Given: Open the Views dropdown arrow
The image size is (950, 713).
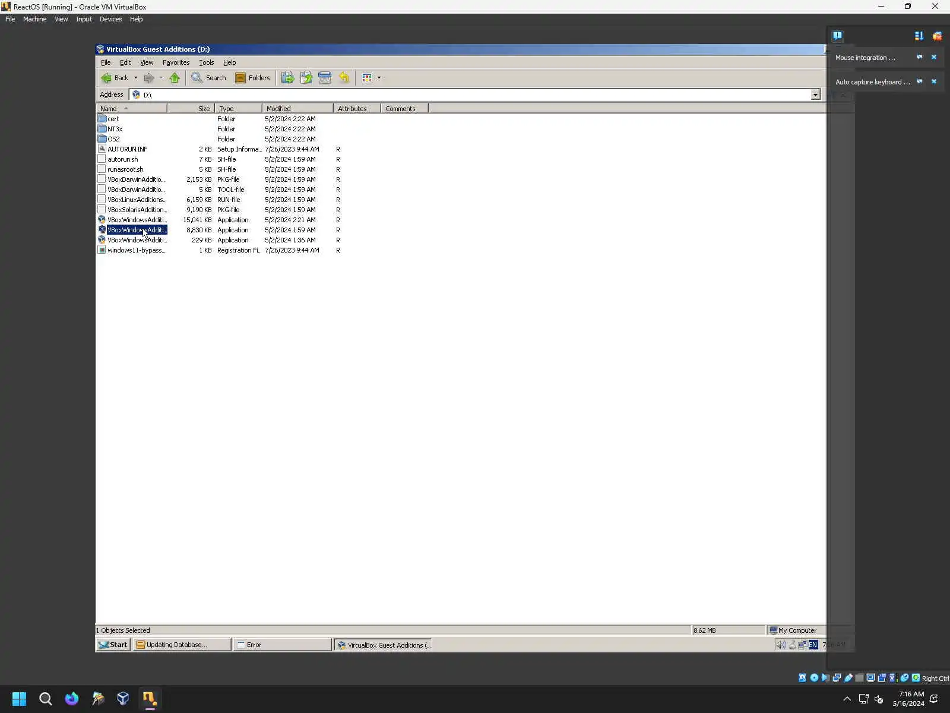Looking at the screenshot, I should click(x=379, y=78).
